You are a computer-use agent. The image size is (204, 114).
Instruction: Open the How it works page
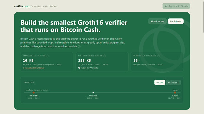[x=157, y=21]
